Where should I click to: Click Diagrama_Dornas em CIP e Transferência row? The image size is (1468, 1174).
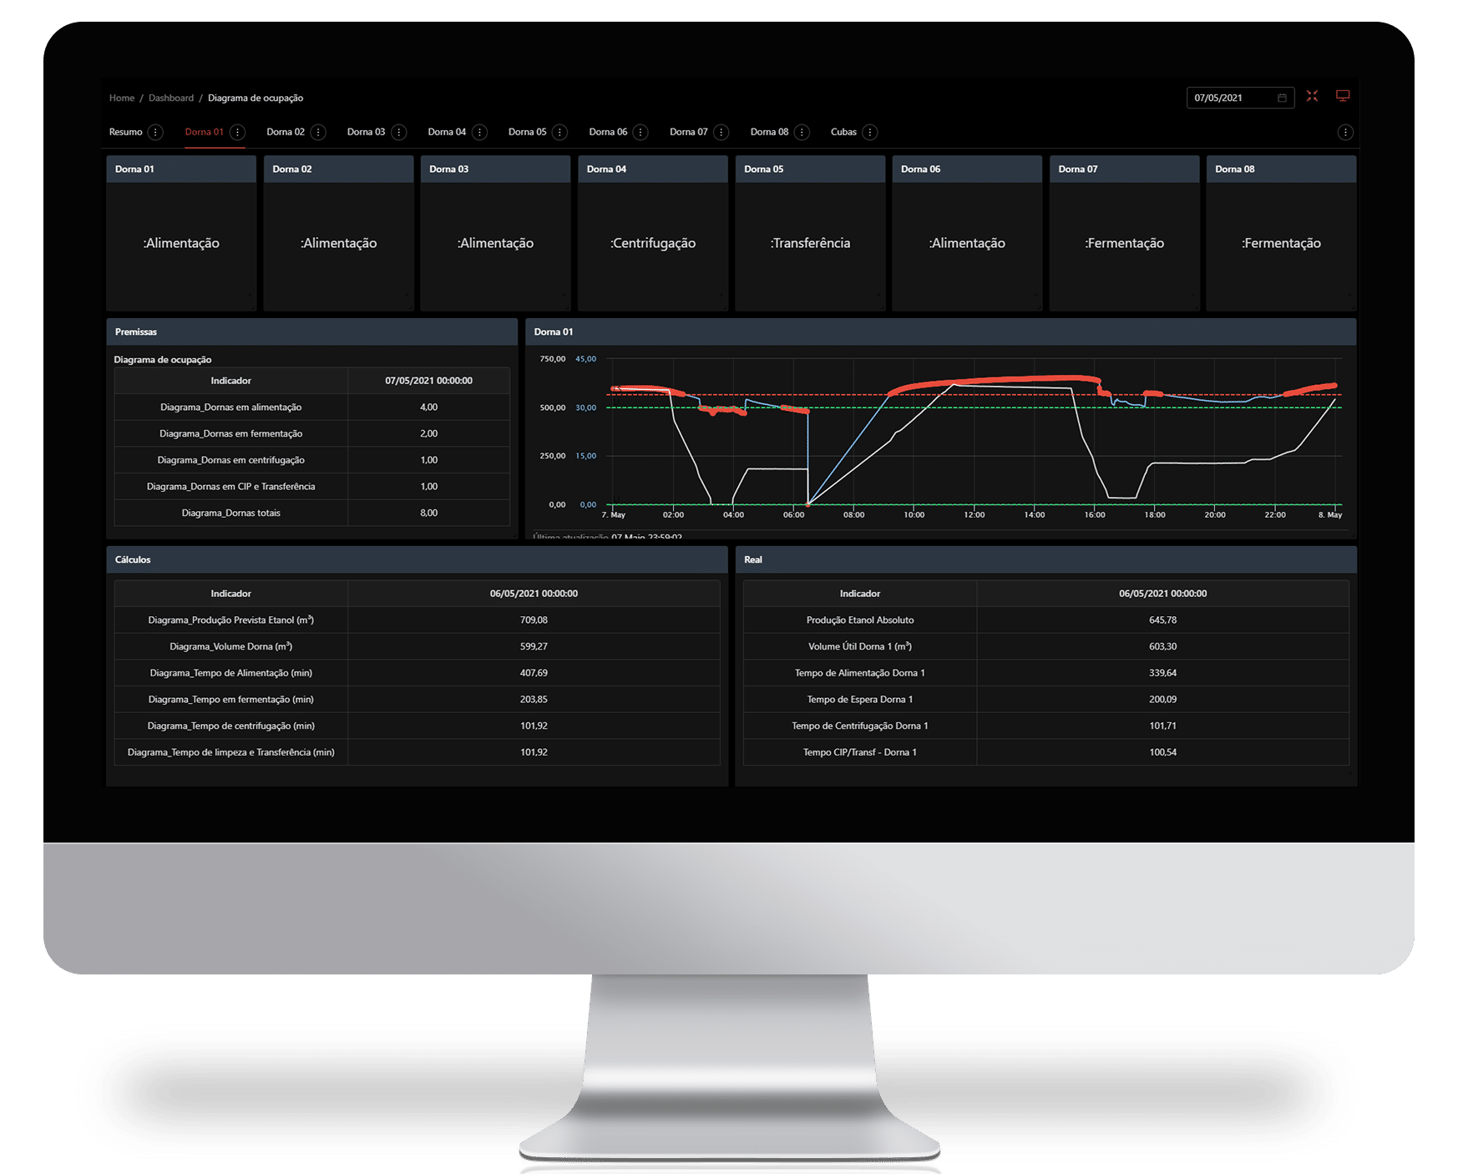point(311,486)
